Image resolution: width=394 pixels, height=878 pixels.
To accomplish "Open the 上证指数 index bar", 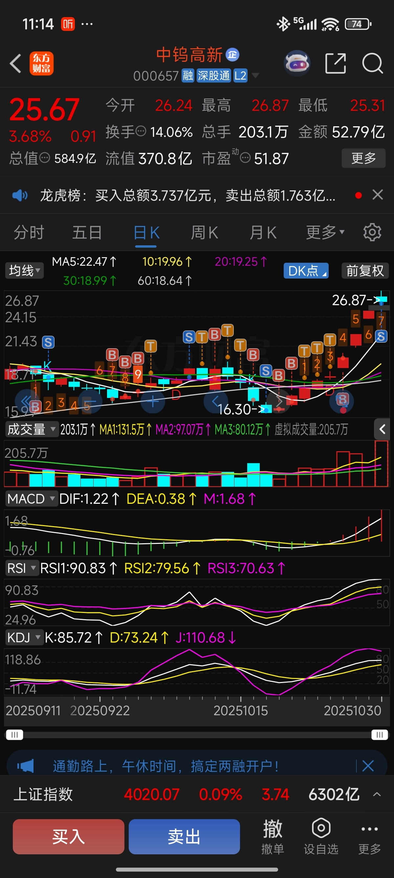I will point(197,794).
